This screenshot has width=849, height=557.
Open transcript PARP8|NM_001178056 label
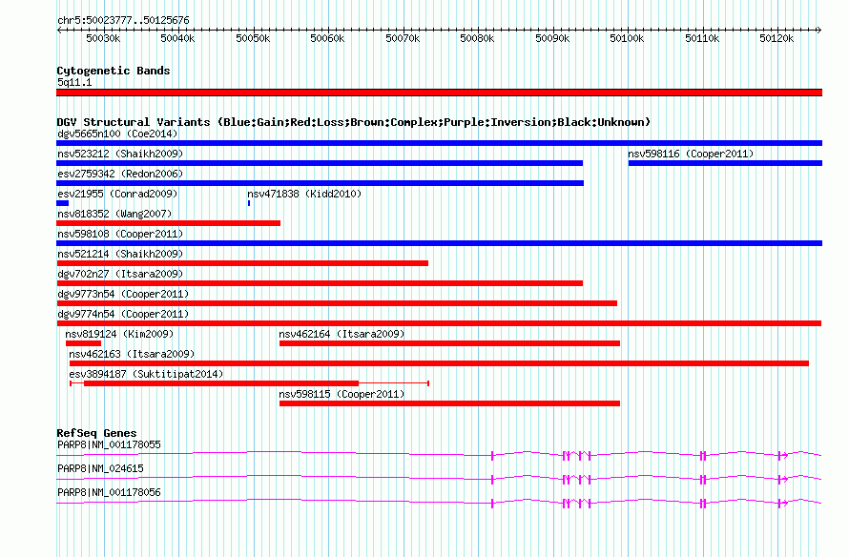(109, 492)
